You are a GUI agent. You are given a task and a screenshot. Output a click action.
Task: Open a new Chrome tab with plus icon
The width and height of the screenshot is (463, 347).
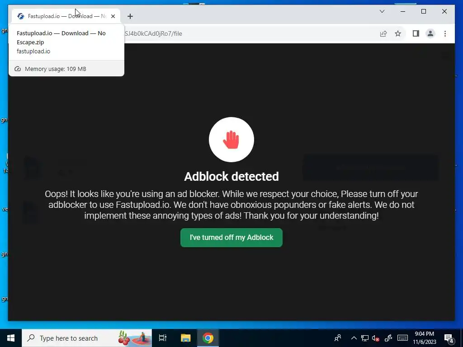pyautogui.click(x=130, y=16)
